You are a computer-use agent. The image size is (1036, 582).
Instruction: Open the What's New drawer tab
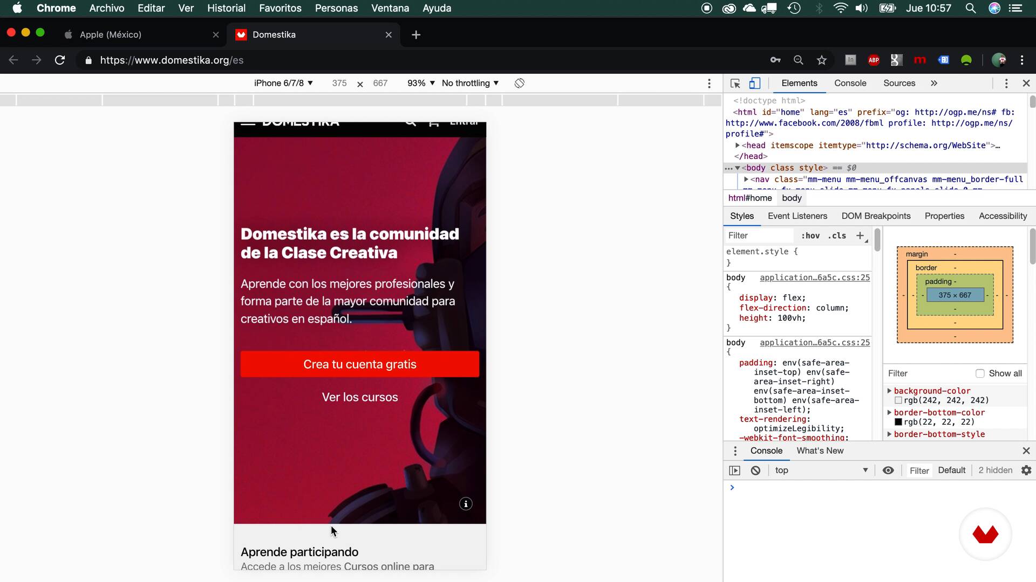click(x=820, y=451)
